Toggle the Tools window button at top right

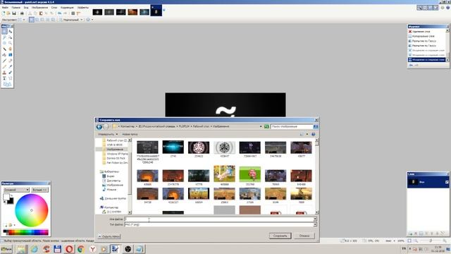click(x=420, y=8)
